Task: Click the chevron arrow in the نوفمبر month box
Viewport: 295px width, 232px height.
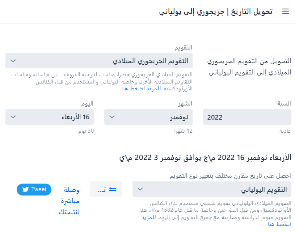Action: [112, 117]
